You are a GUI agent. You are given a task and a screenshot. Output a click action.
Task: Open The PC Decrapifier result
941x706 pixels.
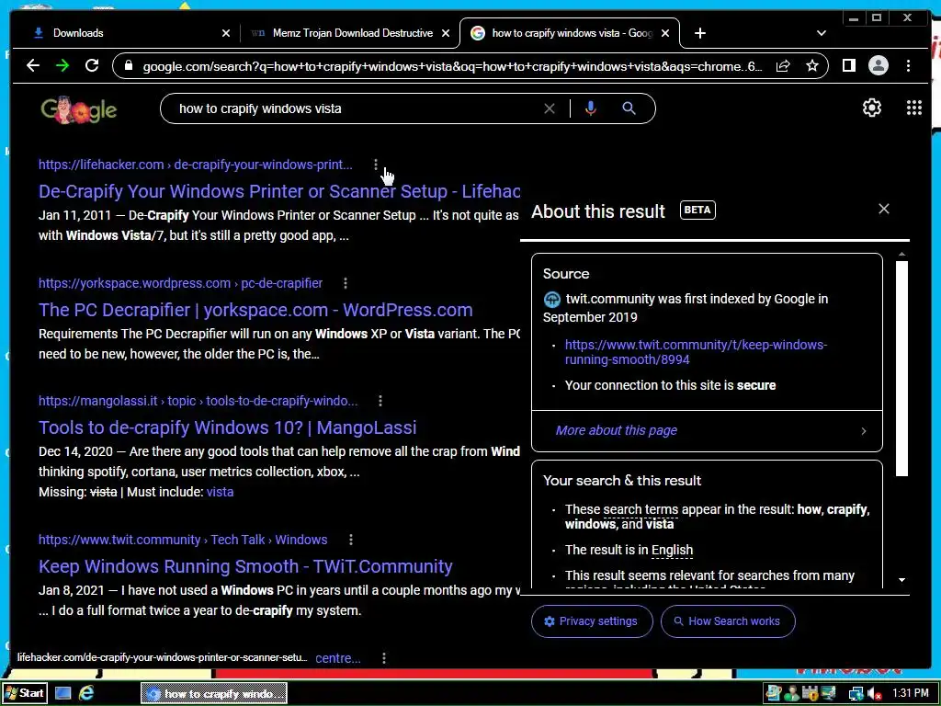point(255,310)
